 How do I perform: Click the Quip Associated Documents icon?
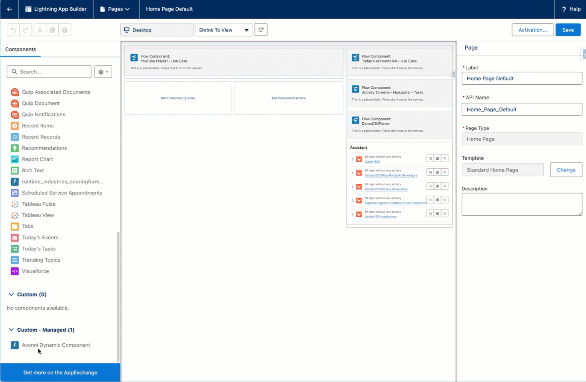pyautogui.click(x=15, y=92)
